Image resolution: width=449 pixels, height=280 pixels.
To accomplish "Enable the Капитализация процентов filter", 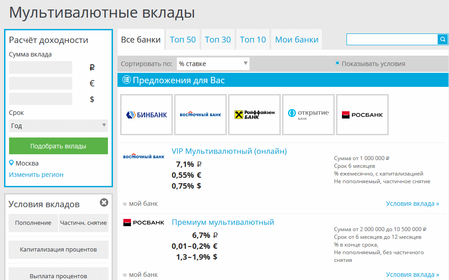I will coord(59,250).
